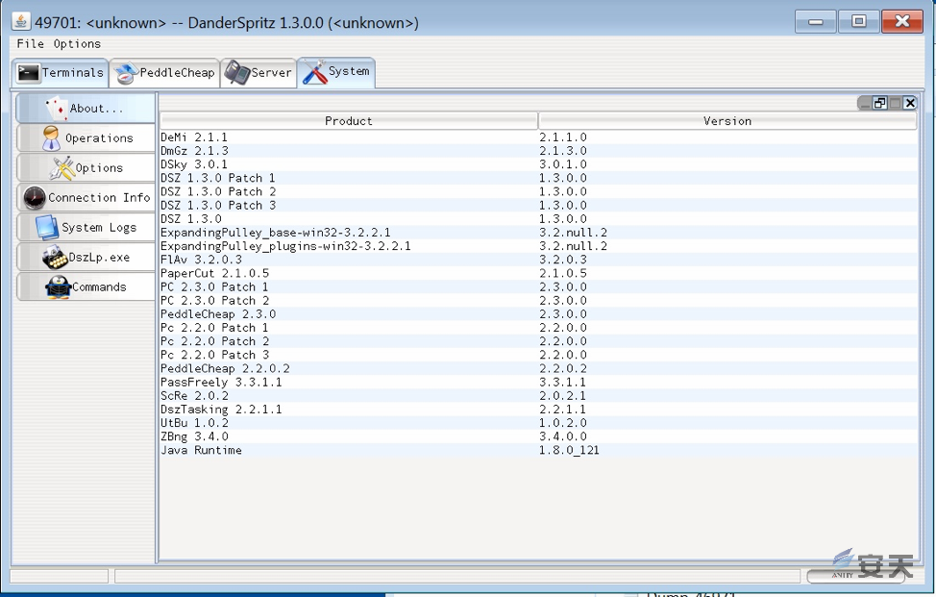This screenshot has width=936, height=597.
Task: Open the File menu
Action: pos(30,44)
